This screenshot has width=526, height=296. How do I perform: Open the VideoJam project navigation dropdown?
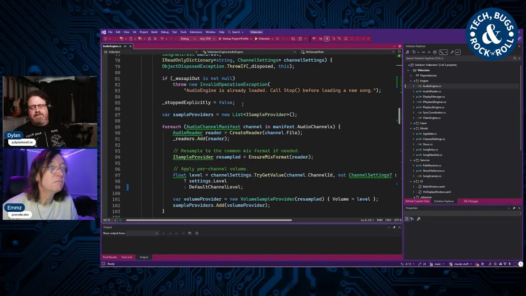[x=150, y=52]
